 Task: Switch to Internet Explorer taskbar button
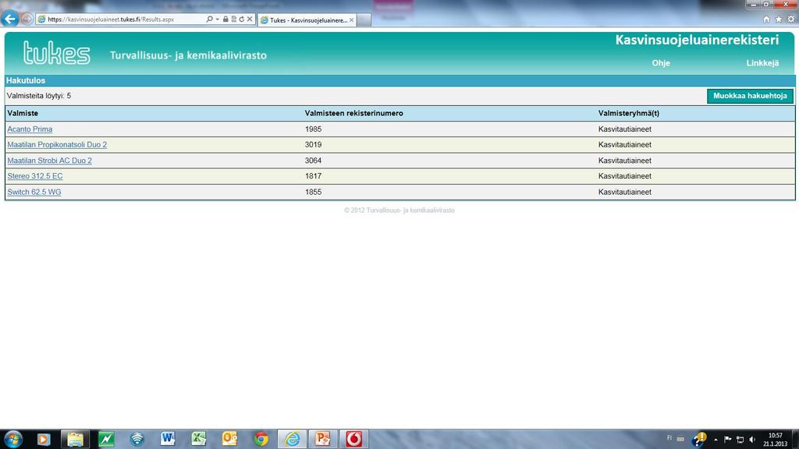(x=292, y=439)
